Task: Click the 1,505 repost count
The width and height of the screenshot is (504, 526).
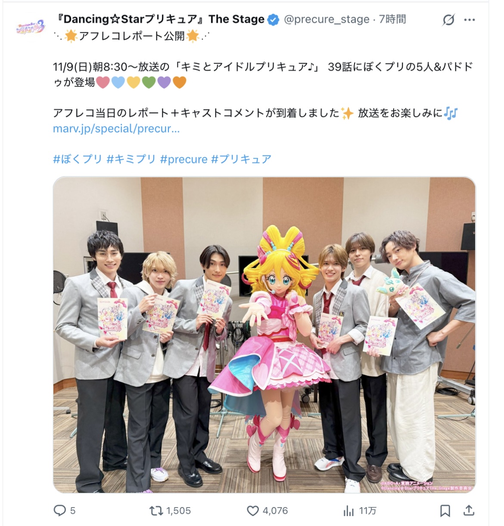Action: click(178, 511)
